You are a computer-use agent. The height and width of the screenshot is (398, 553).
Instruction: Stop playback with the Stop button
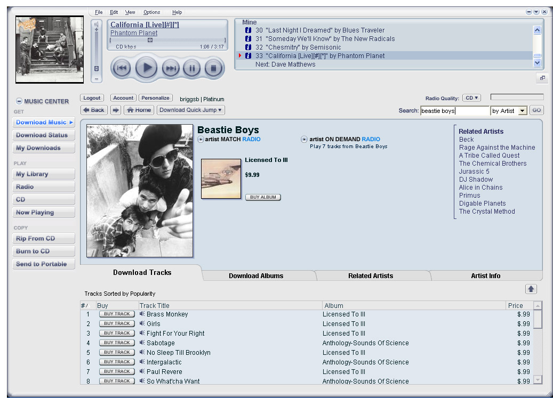coord(213,68)
